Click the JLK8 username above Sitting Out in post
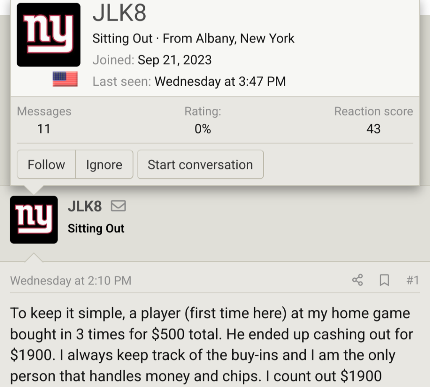Viewport: 430px width, 387px height. pyautogui.click(x=84, y=206)
